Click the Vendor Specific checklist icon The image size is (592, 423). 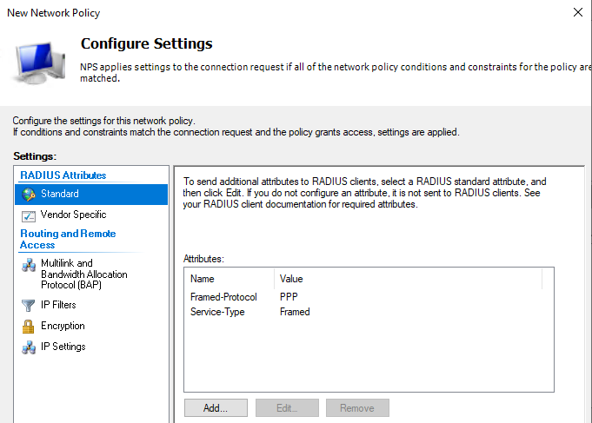pyautogui.click(x=29, y=215)
